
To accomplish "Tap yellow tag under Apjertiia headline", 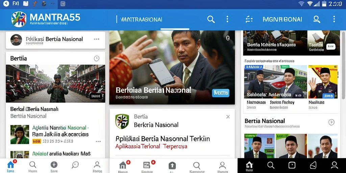I will [36, 141].
